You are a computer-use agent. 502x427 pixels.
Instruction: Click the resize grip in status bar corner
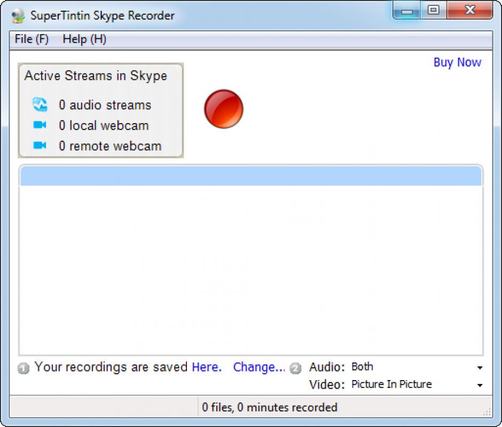tap(487, 412)
